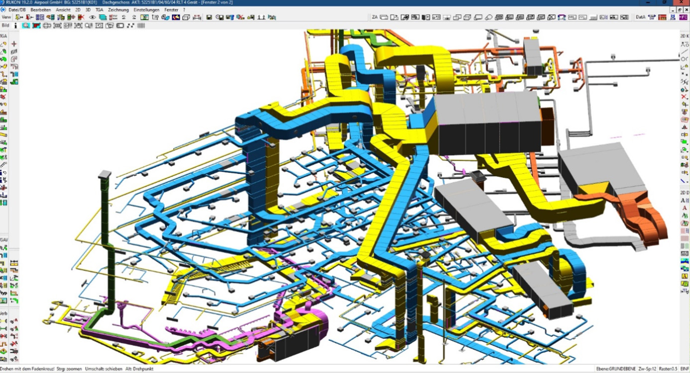Click the eye visibility icon in toolbar
This screenshot has width=690, height=373.
pos(93,17)
